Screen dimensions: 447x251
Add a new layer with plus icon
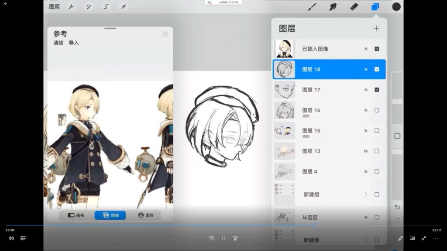pos(376,29)
